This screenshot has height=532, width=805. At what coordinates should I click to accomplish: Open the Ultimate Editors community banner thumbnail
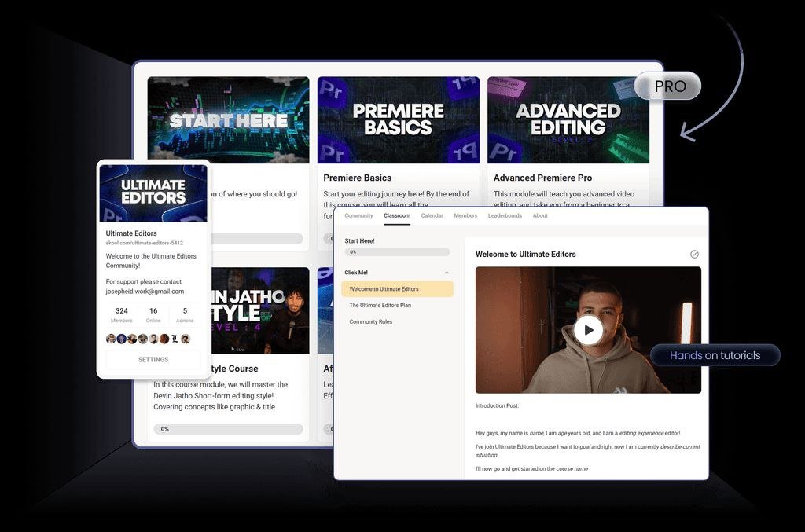pyautogui.click(x=153, y=193)
